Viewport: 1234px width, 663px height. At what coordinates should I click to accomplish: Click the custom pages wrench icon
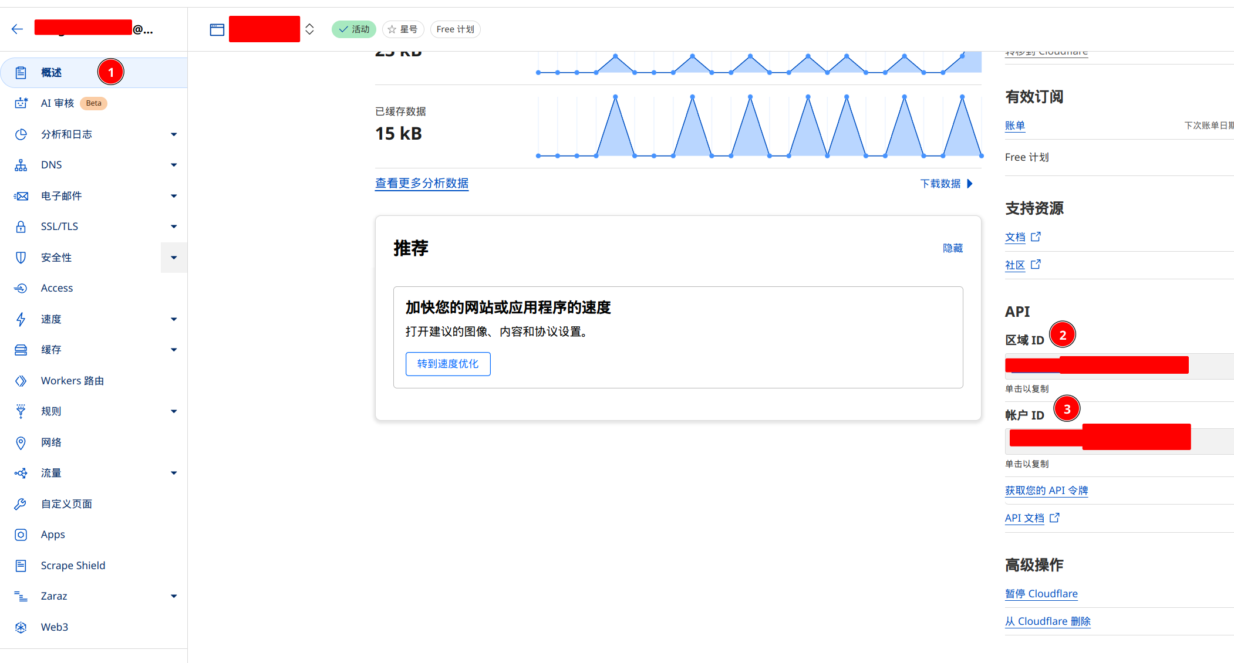(21, 504)
